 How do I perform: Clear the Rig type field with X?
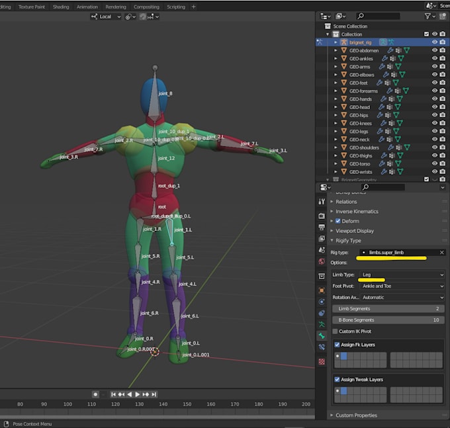pos(441,253)
